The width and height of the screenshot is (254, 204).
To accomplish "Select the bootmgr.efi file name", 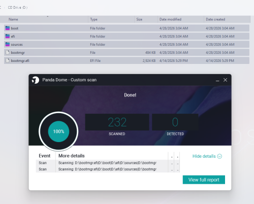I will (x=20, y=61).
